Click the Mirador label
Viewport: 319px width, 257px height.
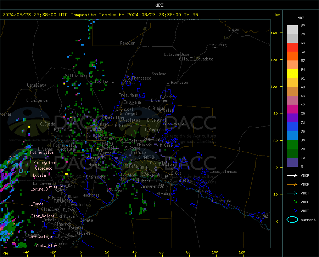pyautogui.click(x=163, y=194)
